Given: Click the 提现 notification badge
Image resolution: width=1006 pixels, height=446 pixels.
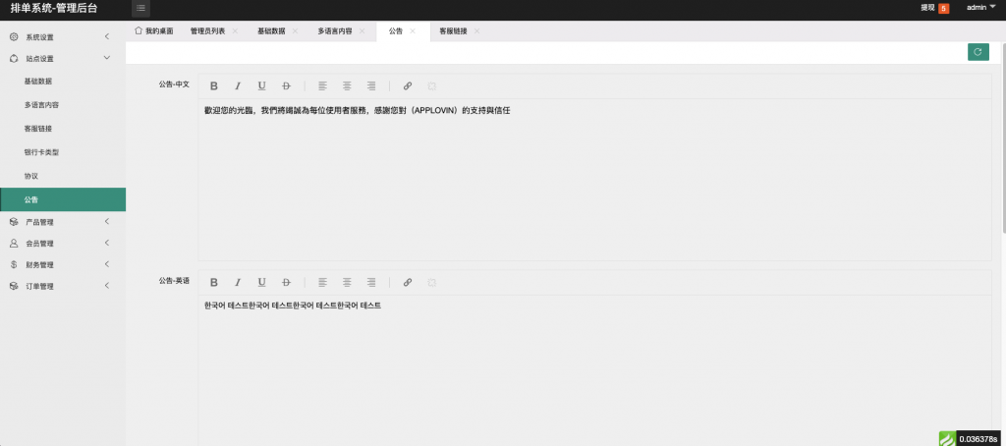Looking at the screenshot, I should (x=944, y=8).
